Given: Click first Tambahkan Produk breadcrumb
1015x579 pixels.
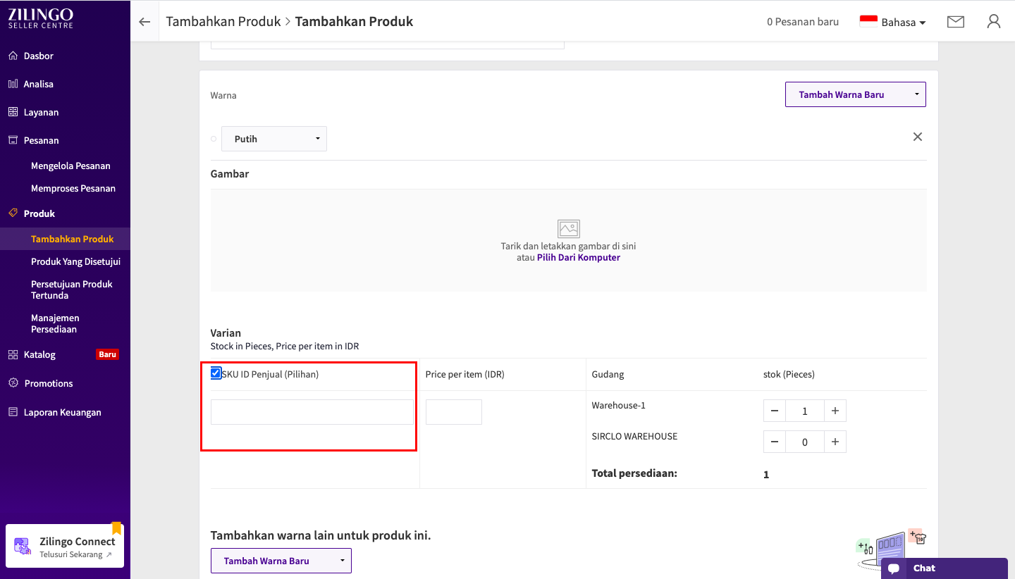Looking at the screenshot, I should [223, 22].
